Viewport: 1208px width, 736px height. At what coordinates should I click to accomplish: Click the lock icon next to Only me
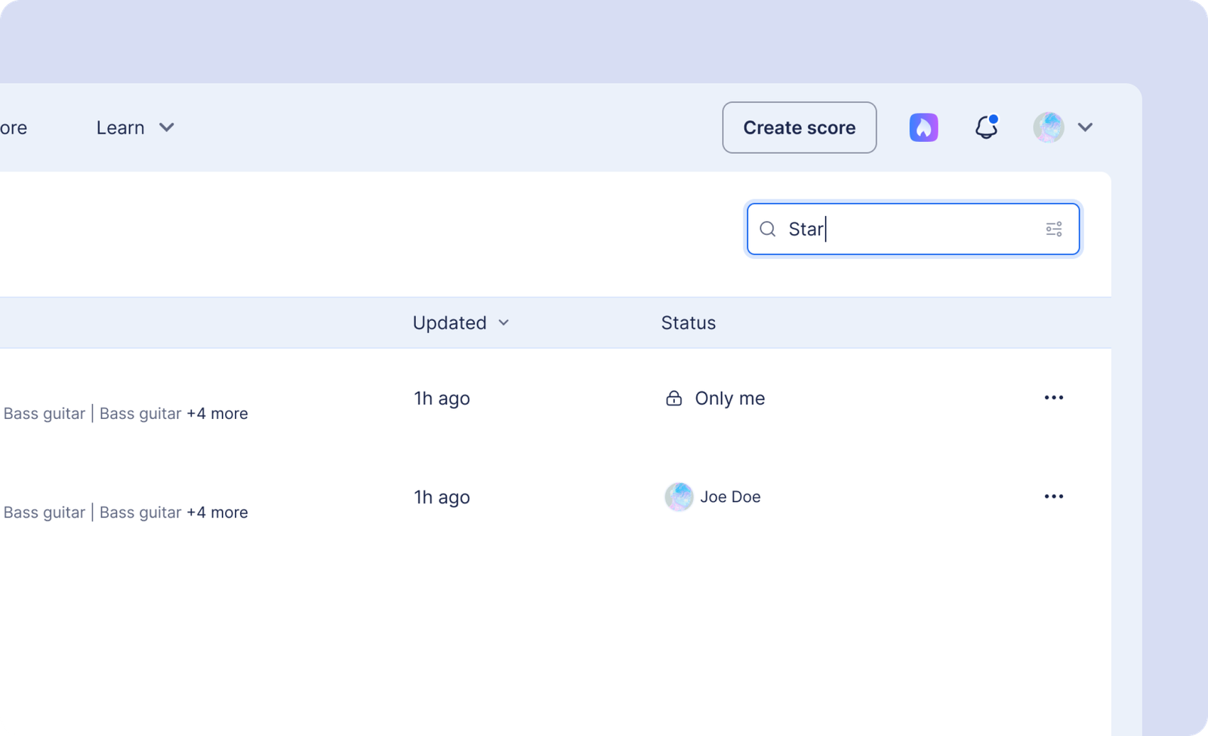click(674, 398)
